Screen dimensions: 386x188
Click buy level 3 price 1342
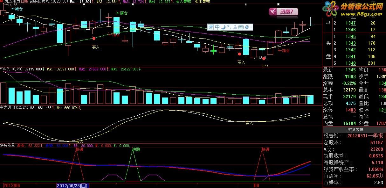tap(350, 50)
